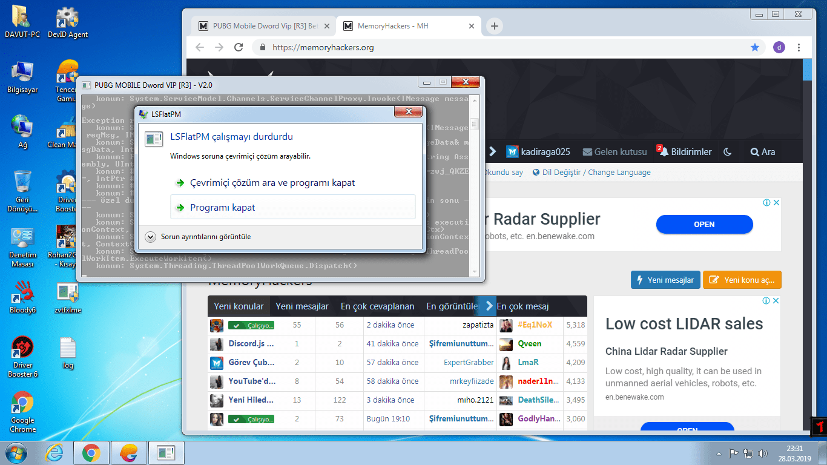Select the Bilgisayar desktop icon

pos(22,77)
